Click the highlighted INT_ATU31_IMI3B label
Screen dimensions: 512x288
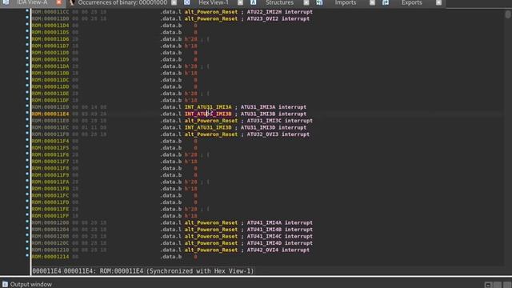[x=208, y=114]
